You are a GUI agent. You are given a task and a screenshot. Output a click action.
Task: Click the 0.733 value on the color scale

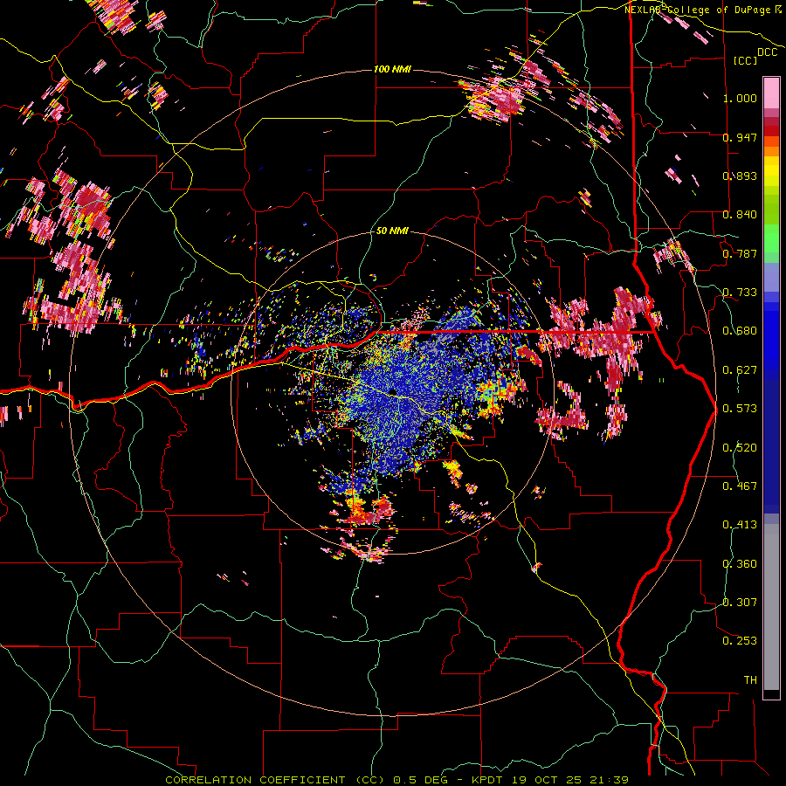coord(740,293)
